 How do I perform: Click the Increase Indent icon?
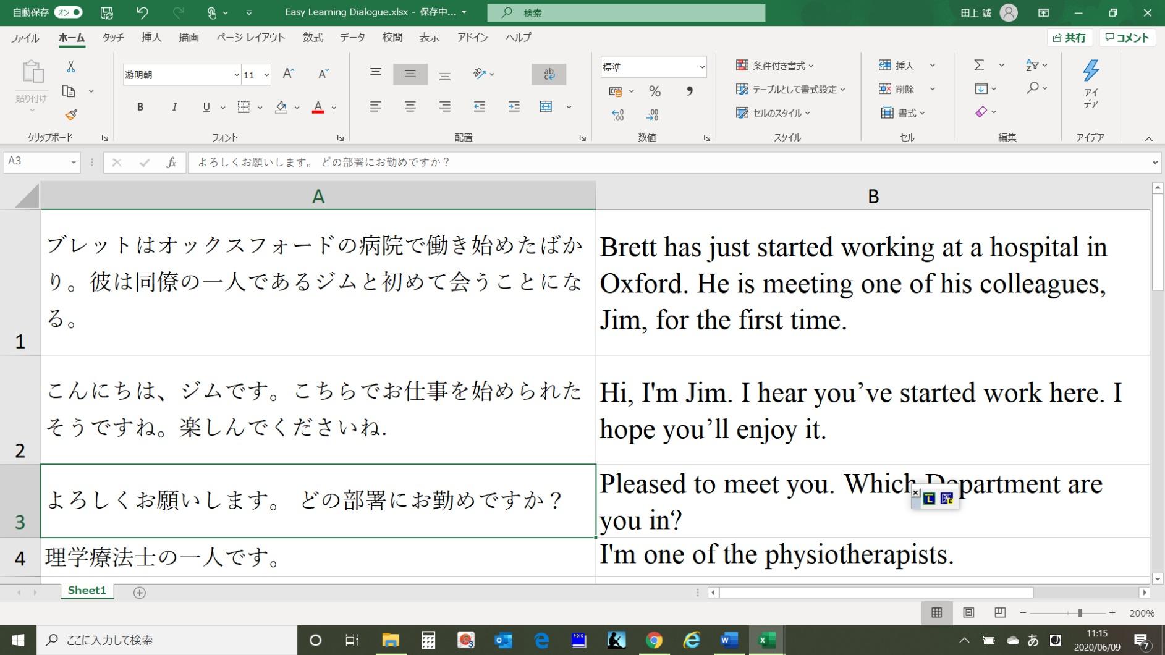coord(514,107)
